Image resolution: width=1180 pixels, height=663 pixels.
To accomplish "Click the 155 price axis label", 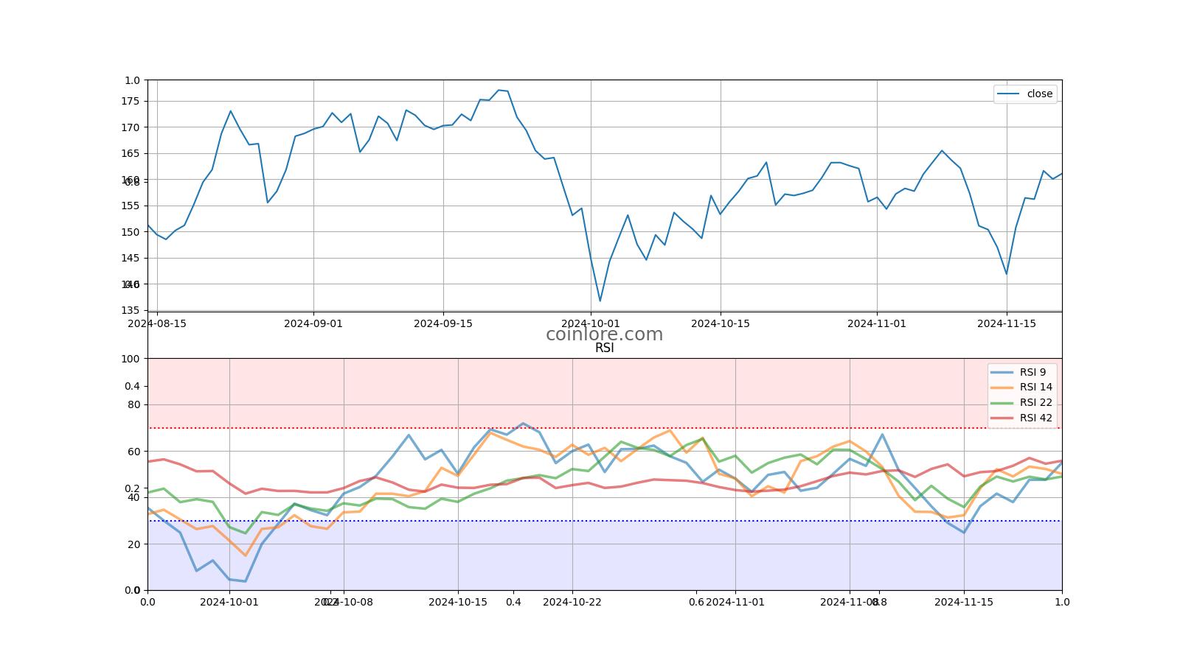I will pyautogui.click(x=131, y=206).
